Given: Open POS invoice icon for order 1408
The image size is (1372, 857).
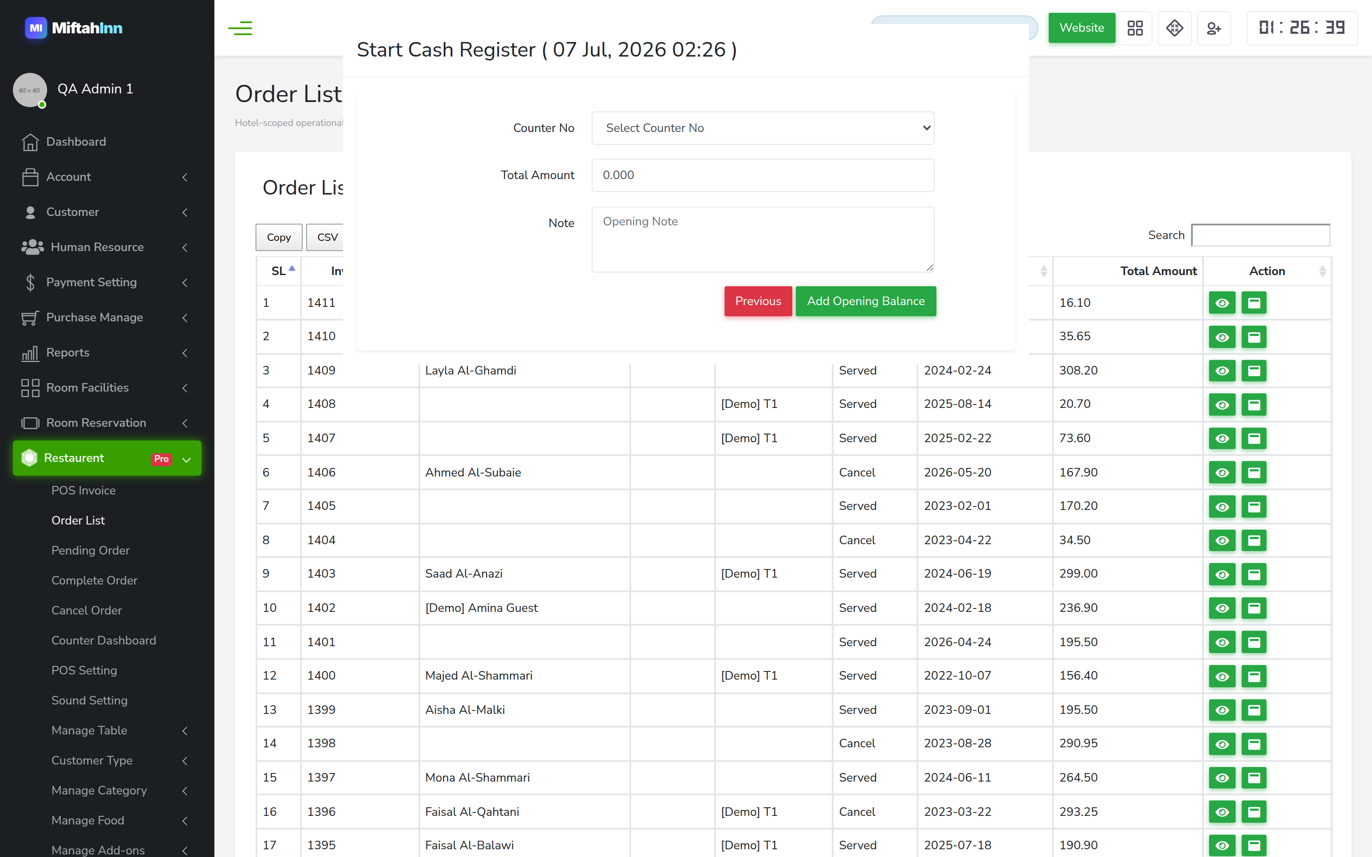Looking at the screenshot, I should pyautogui.click(x=1254, y=405).
